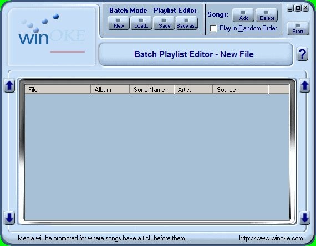This screenshot has height=246, width=316.
Task: Open the Load... playlist button
Action: (x=141, y=23)
